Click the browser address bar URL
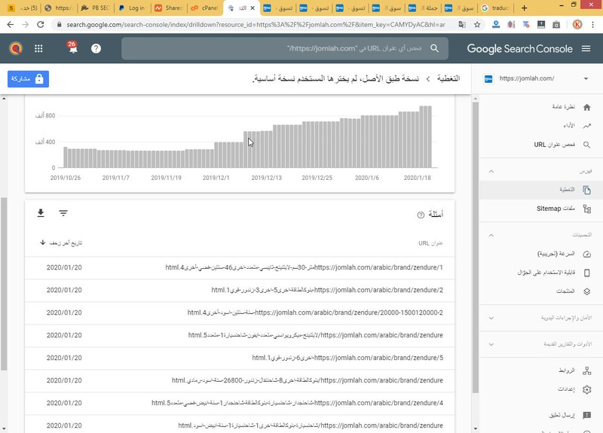Image resolution: width=603 pixels, height=433 pixels. (x=256, y=25)
